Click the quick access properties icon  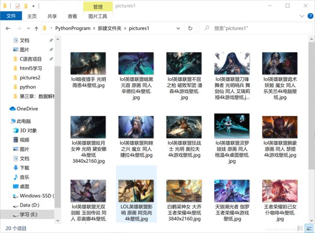coord(17,6)
